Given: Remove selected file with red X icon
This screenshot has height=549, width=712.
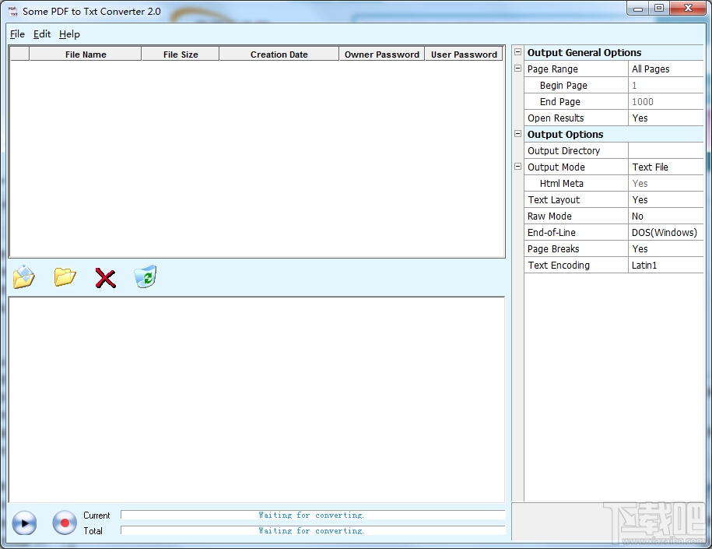Looking at the screenshot, I should pyautogui.click(x=105, y=278).
